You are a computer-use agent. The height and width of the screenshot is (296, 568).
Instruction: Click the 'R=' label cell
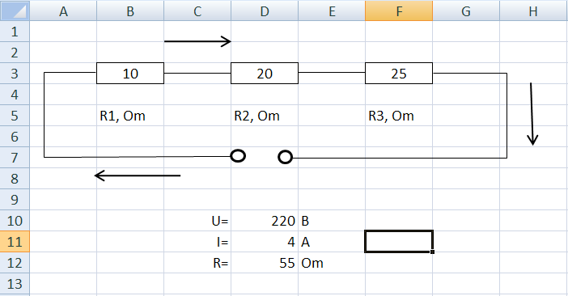(197, 262)
